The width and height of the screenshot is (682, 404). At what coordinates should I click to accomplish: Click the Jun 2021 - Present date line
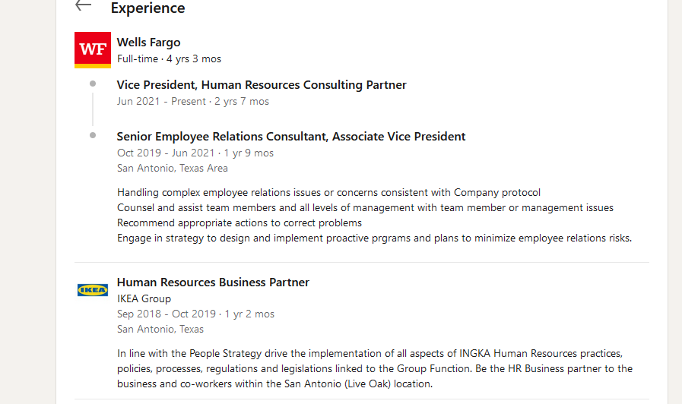(193, 101)
